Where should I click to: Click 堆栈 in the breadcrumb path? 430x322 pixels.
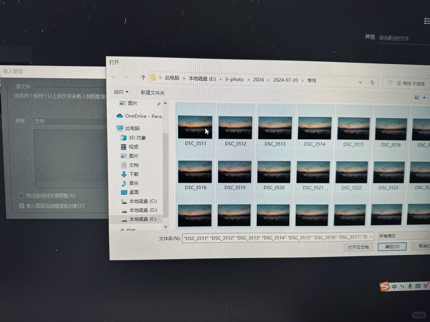coord(311,80)
